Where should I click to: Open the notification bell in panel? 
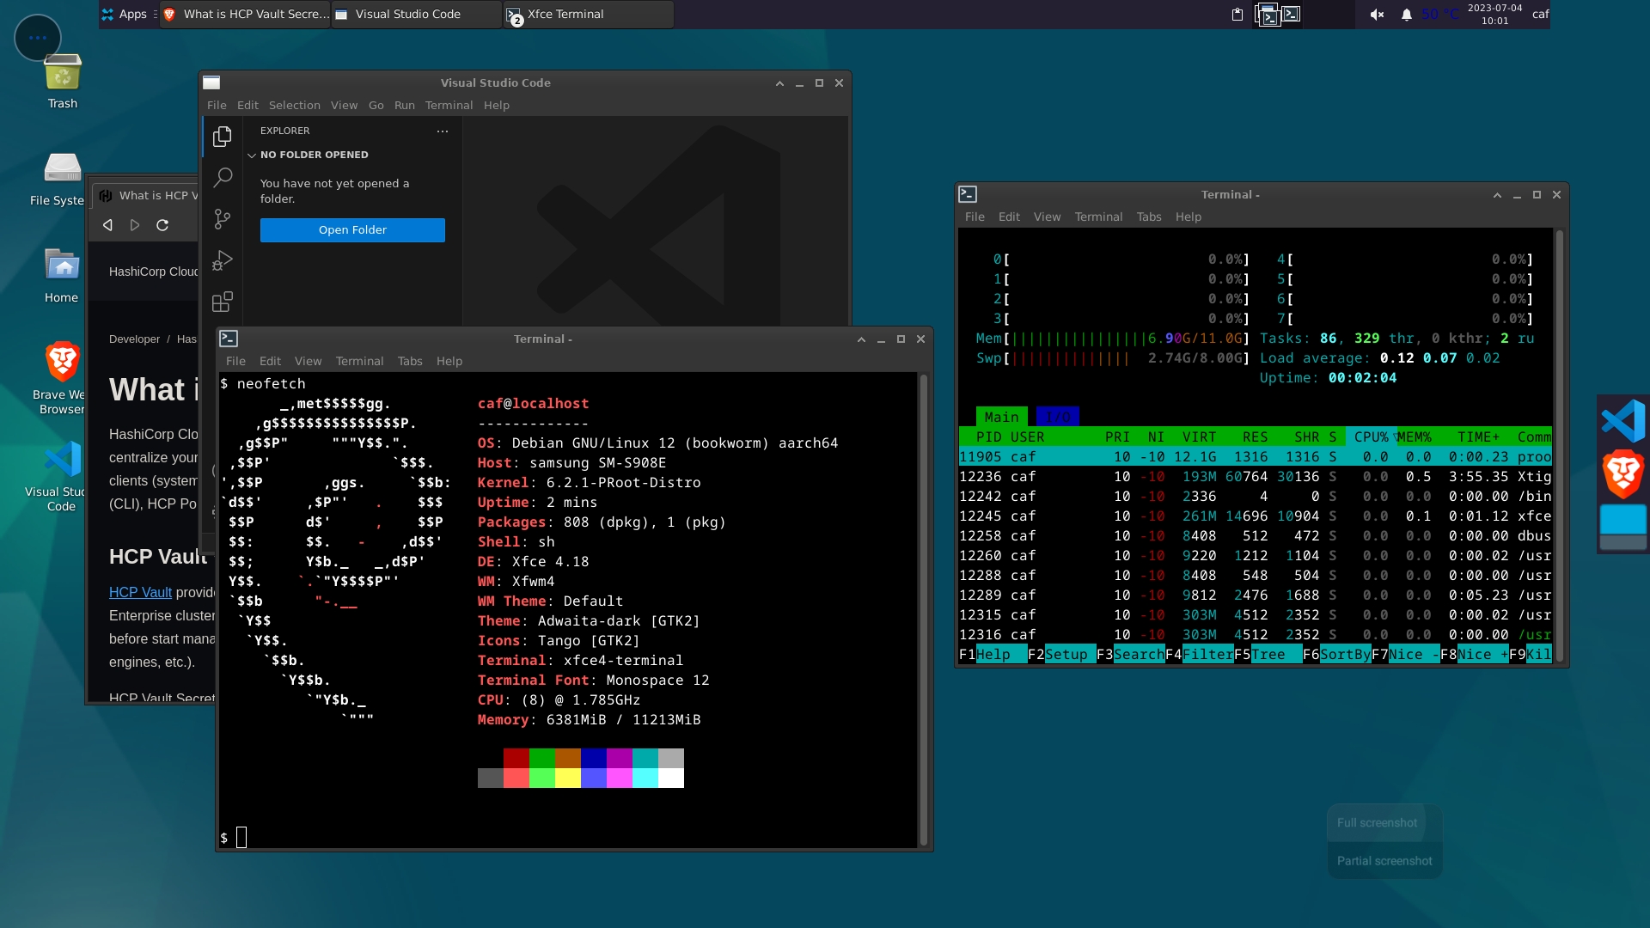tap(1407, 15)
